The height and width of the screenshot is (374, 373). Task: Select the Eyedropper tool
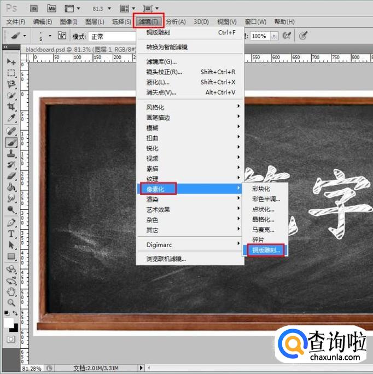tap(11, 118)
